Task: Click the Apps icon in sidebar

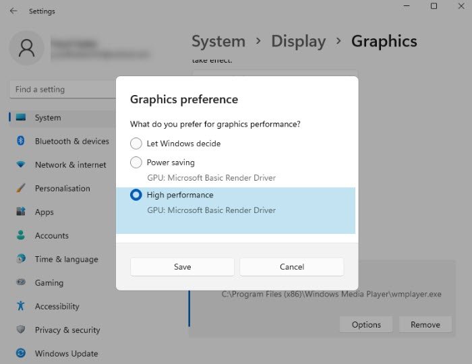Action: coord(21,212)
